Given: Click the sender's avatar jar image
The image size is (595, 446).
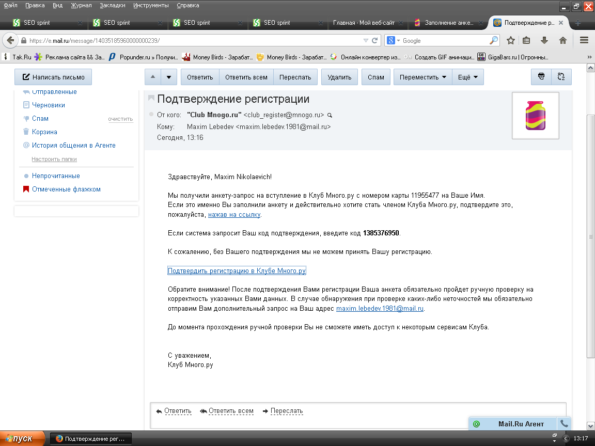Looking at the screenshot, I should [x=536, y=115].
